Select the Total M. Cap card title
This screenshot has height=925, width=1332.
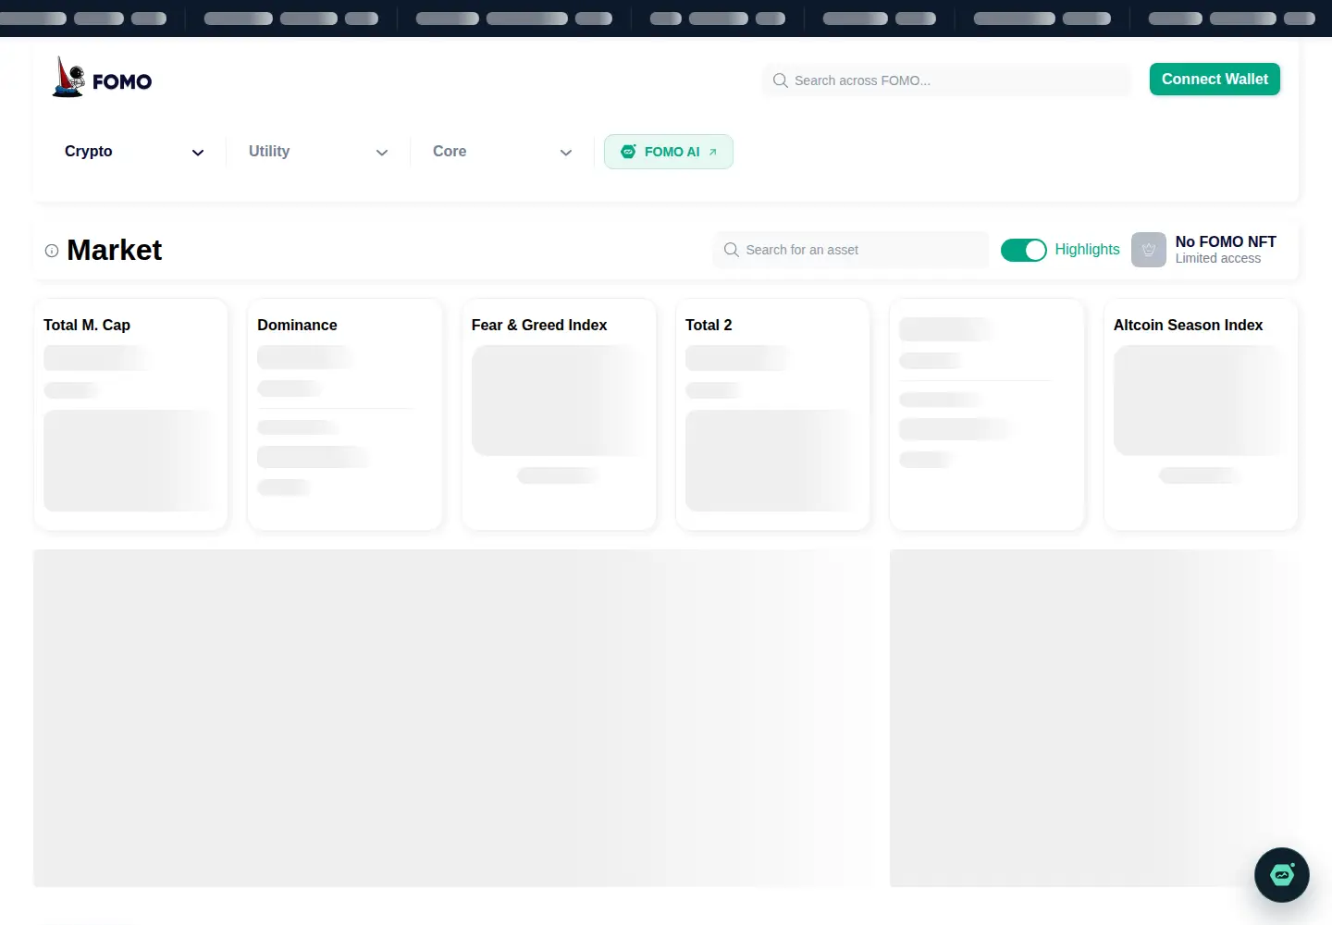coord(87,326)
